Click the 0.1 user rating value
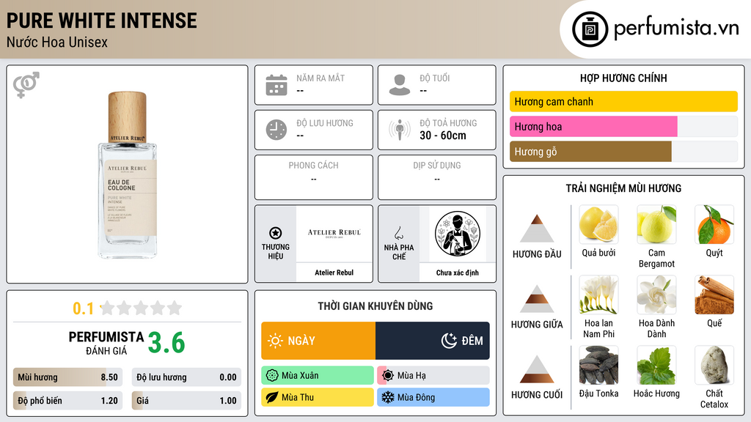Screen dimensions: 751x422 (84, 308)
